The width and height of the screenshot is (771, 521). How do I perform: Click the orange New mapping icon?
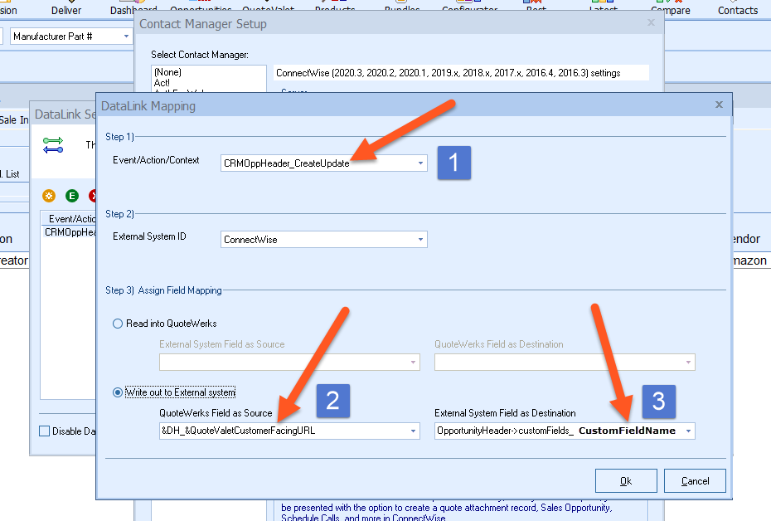click(x=49, y=196)
